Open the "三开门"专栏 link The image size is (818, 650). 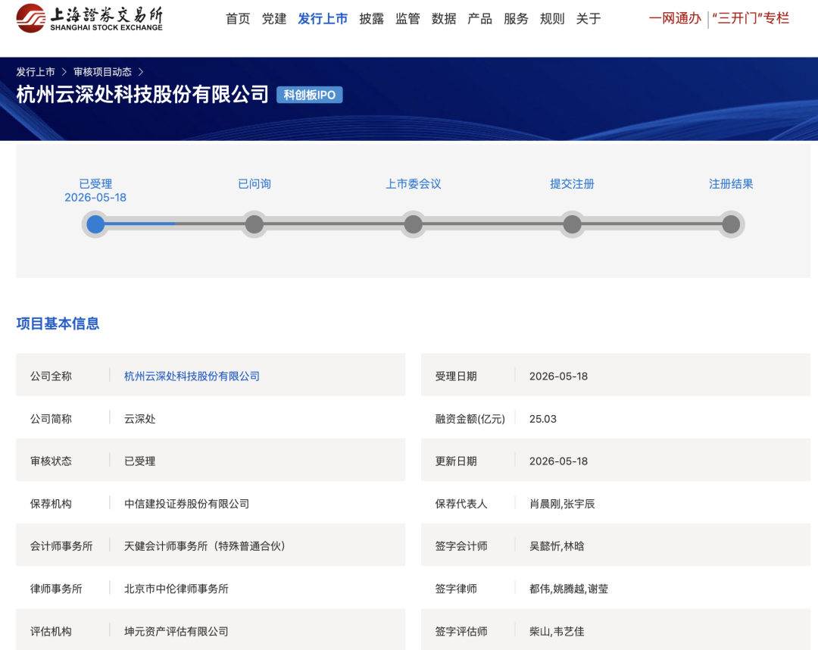[x=751, y=18]
